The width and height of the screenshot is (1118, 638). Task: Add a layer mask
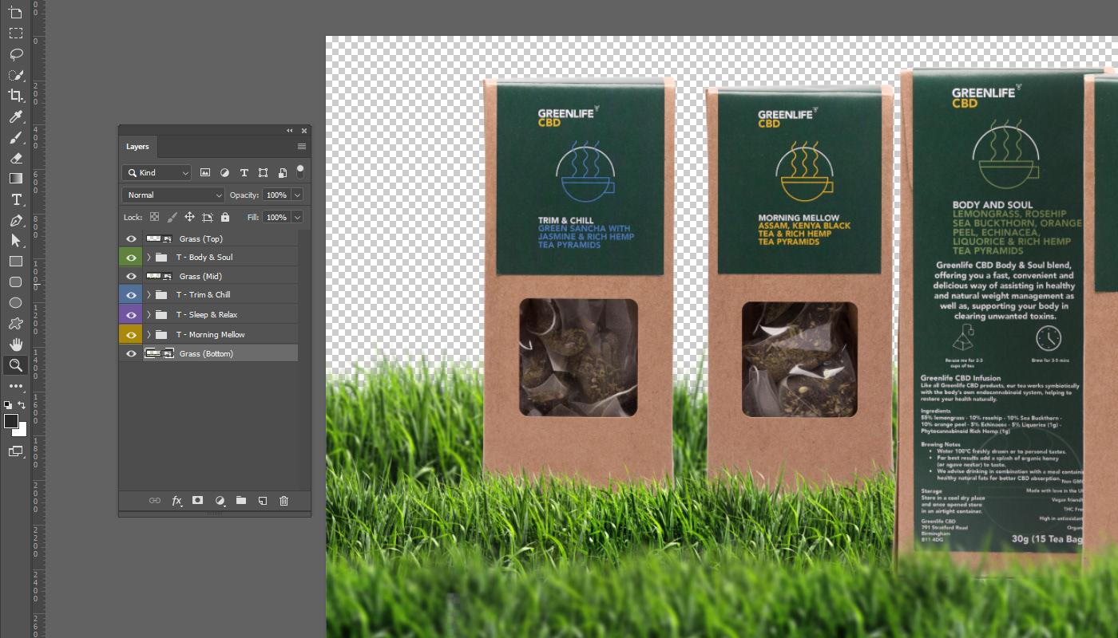point(198,501)
